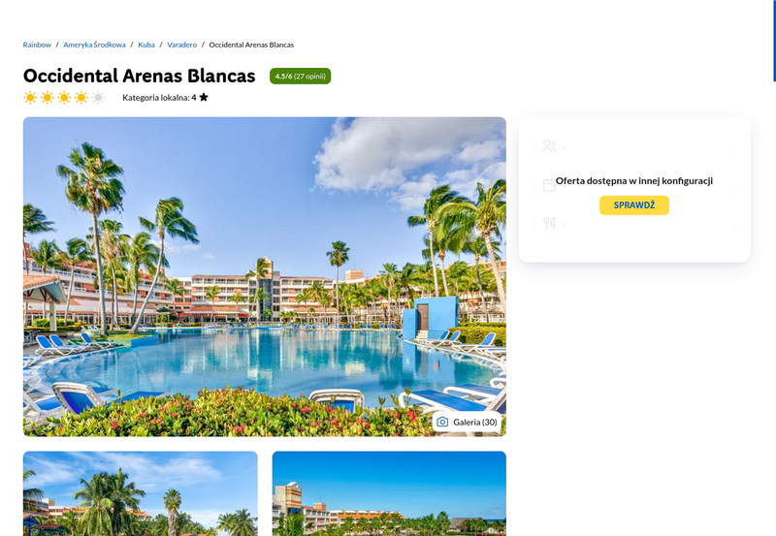Go to Rainbow breadcrumb link

37,45
